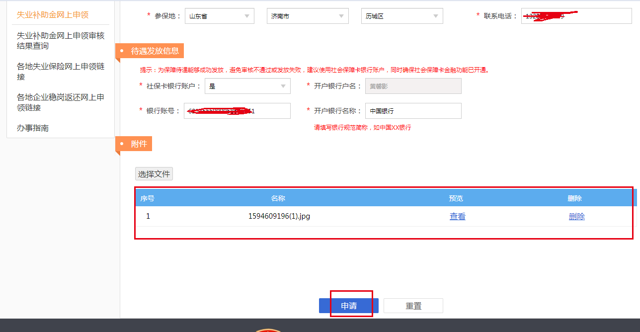The image size is (640, 332).
Task: Click the orange 待遇发放信息 section header
Action: pyautogui.click(x=154, y=51)
